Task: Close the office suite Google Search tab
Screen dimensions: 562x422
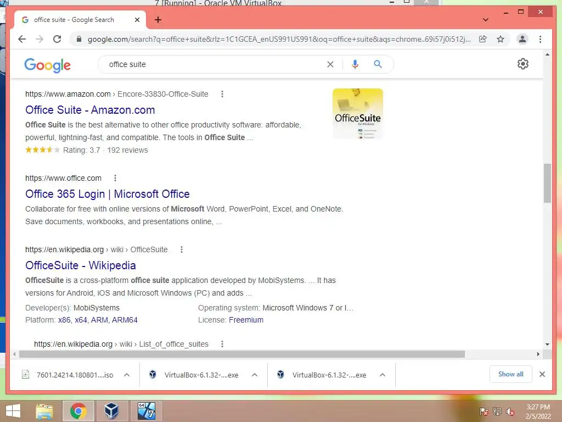Action: pos(137,20)
